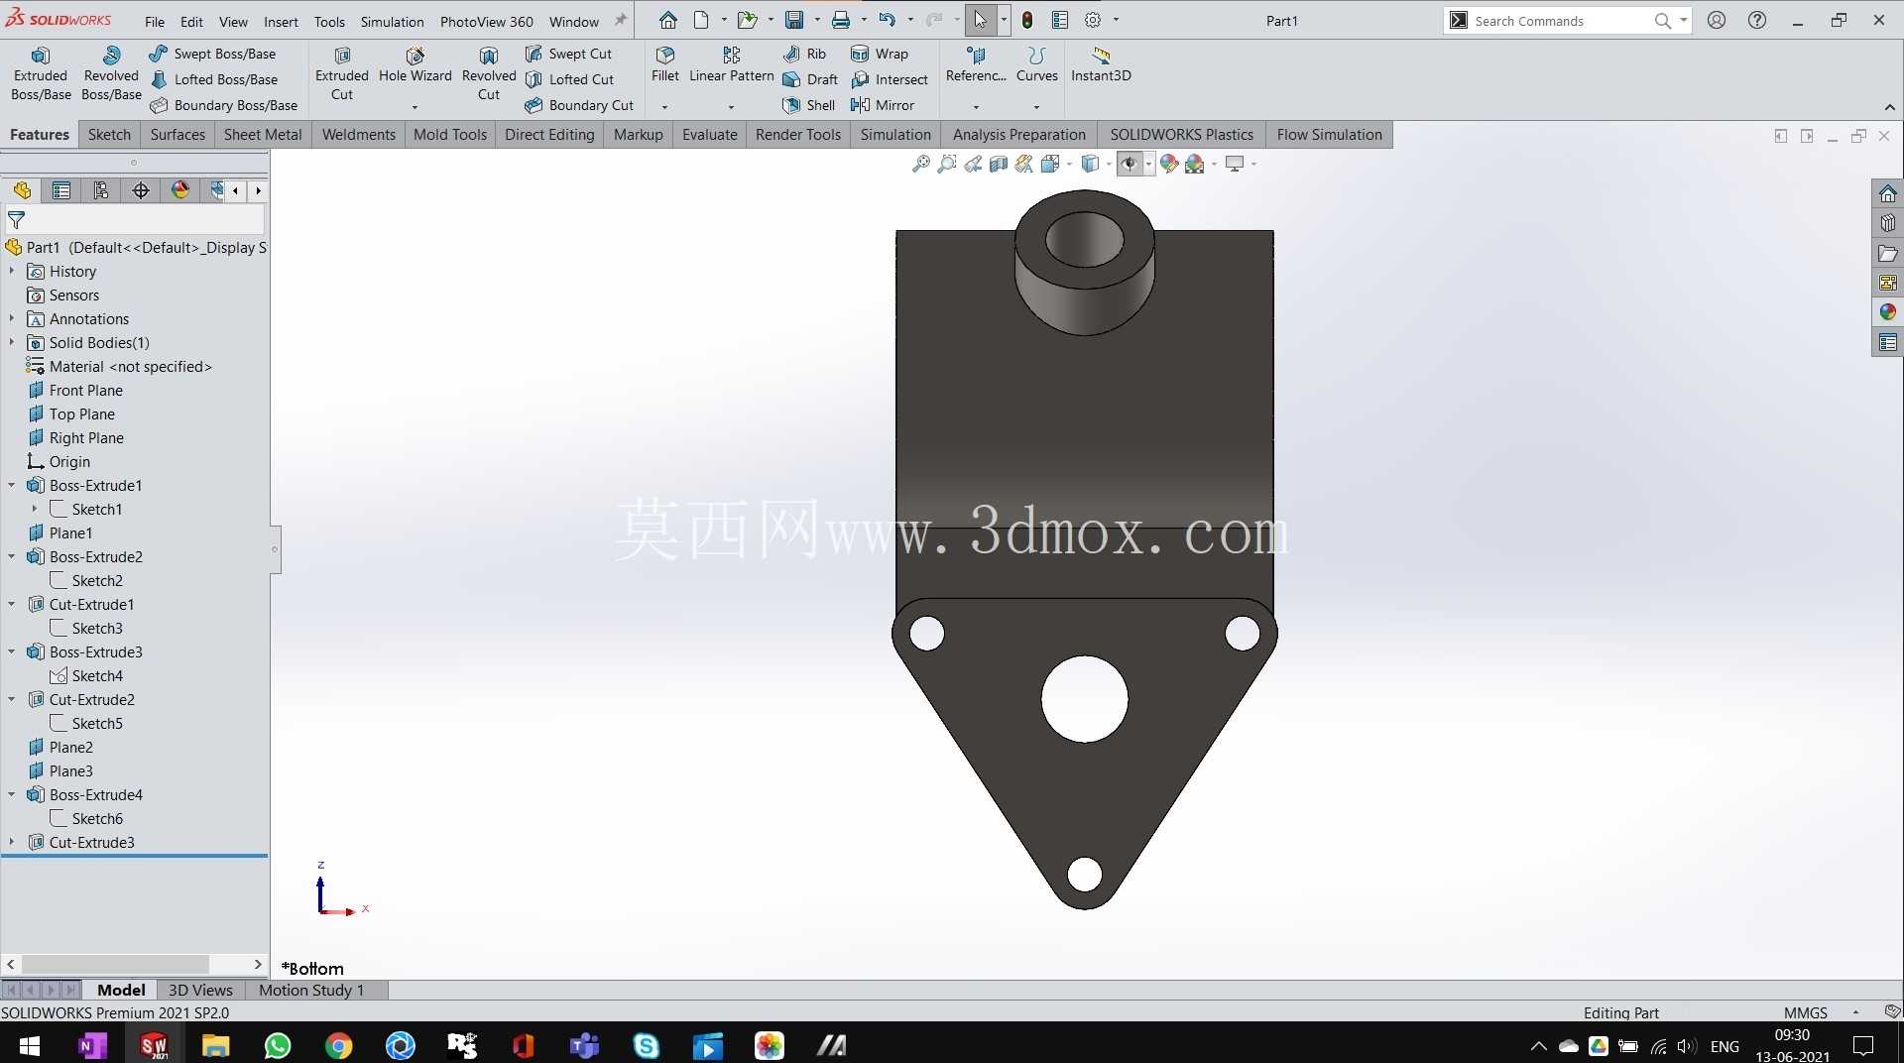Viewport: 1904px width, 1063px height.
Task: Open the Insert menu
Action: point(281,21)
